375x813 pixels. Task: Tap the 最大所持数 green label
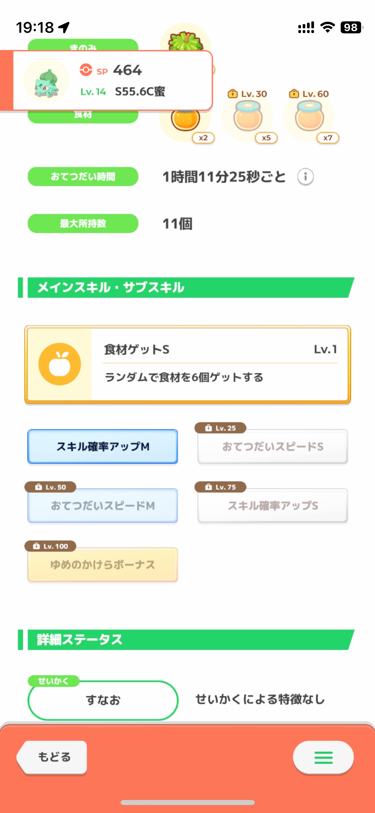click(x=83, y=224)
